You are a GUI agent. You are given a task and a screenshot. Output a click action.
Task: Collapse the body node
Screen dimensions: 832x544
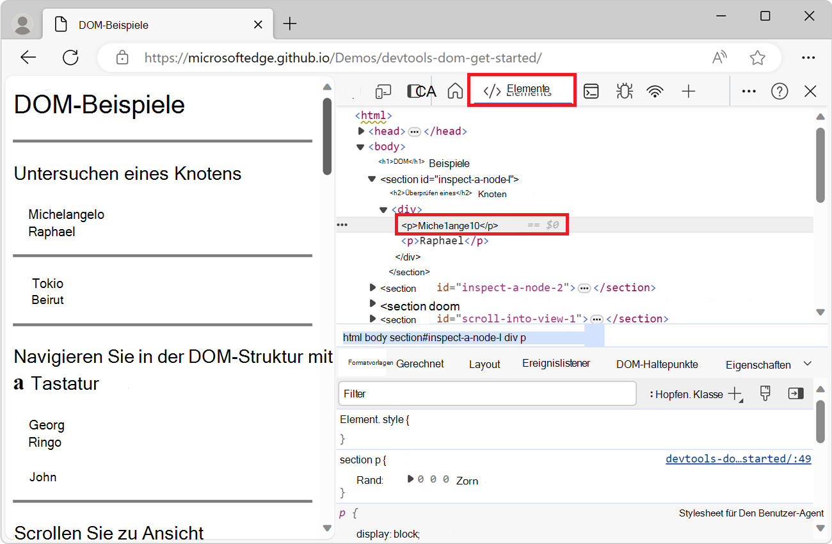pyautogui.click(x=362, y=147)
